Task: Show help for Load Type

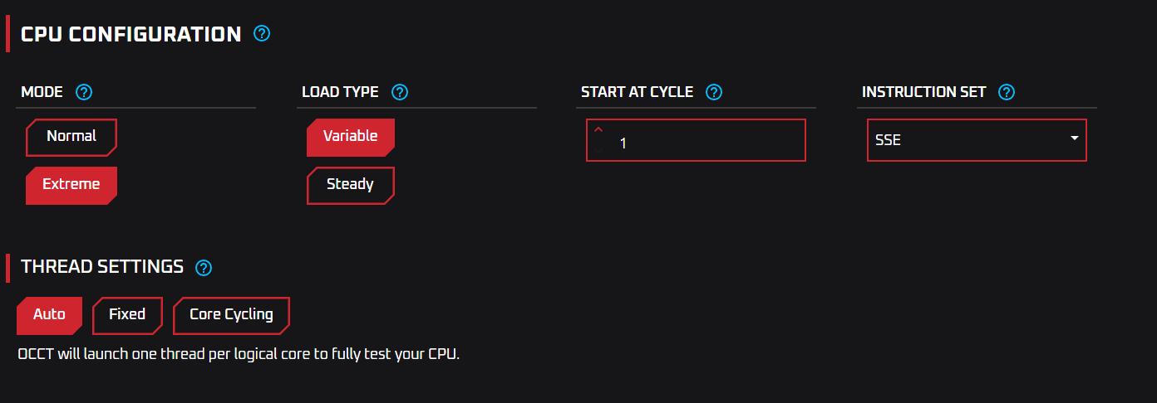Action: click(399, 92)
